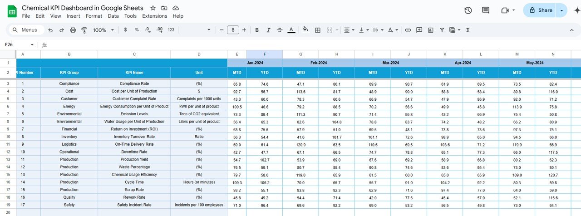Open the Extensions menu
Viewport: 581px width, 216px height.
(155, 16)
